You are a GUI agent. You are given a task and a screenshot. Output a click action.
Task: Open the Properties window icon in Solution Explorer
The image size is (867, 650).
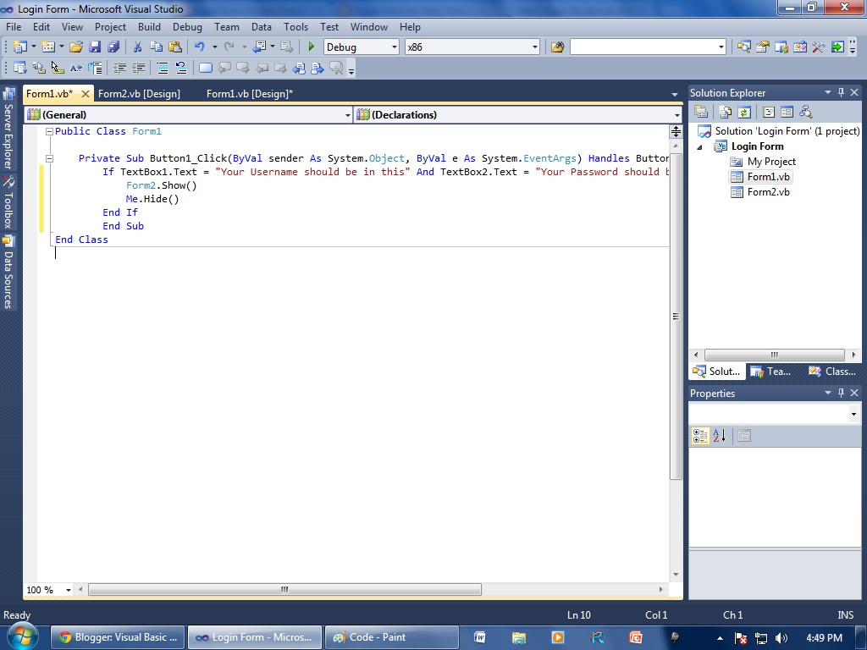700,111
